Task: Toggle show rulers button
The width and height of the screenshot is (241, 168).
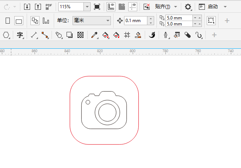Action: point(111,7)
